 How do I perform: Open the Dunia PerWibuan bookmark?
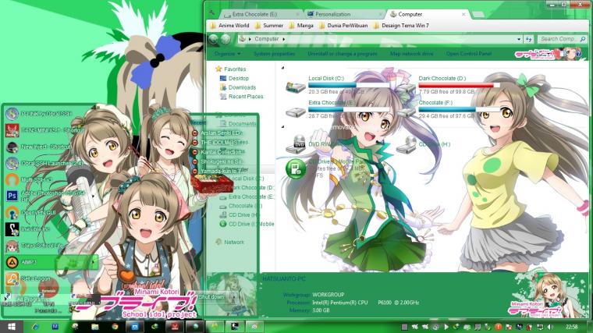(x=343, y=26)
